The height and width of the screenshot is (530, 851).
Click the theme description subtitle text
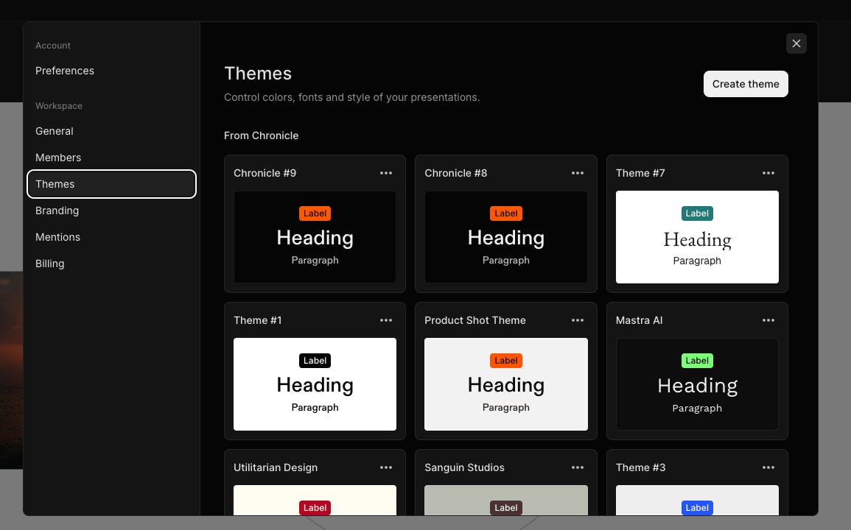point(351,97)
